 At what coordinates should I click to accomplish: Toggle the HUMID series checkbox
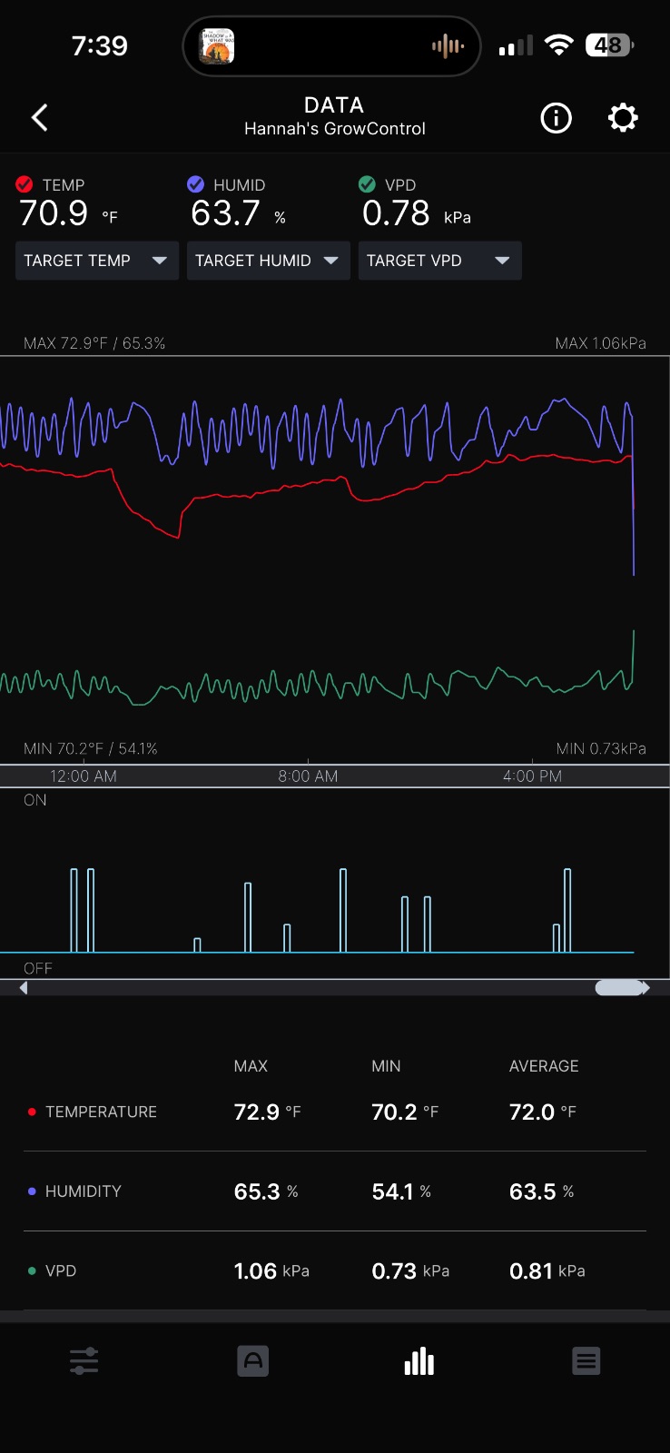click(195, 184)
